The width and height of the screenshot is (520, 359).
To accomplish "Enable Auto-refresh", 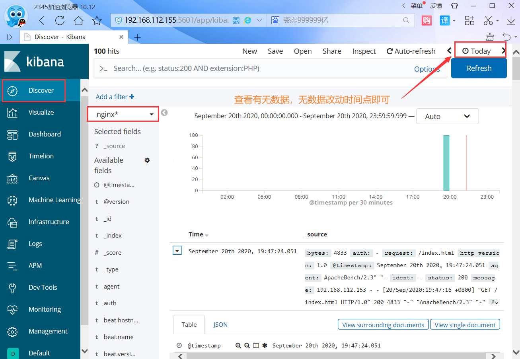I will tap(411, 51).
